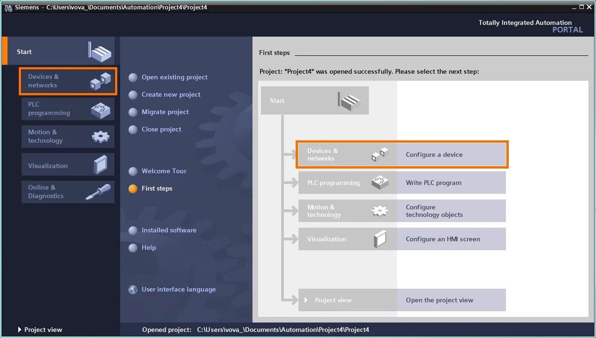The width and height of the screenshot is (596, 338).
Task: Click Start box in First steps diagram
Action: click(x=315, y=100)
